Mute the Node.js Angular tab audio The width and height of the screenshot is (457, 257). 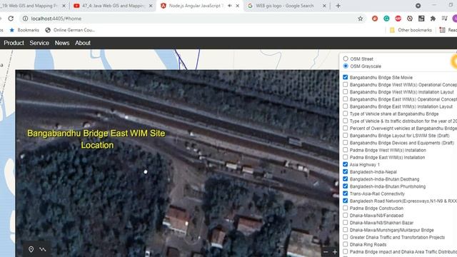click(230, 6)
